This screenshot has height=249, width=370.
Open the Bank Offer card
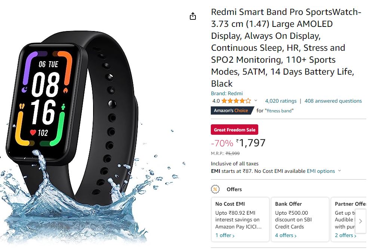(x=300, y=220)
